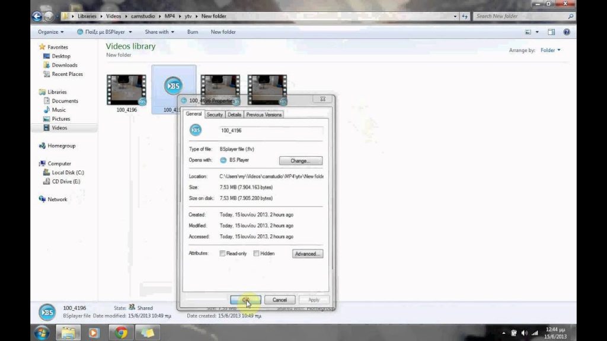Switch to the Details tab
The image size is (607, 341).
click(x=234, y=115)
